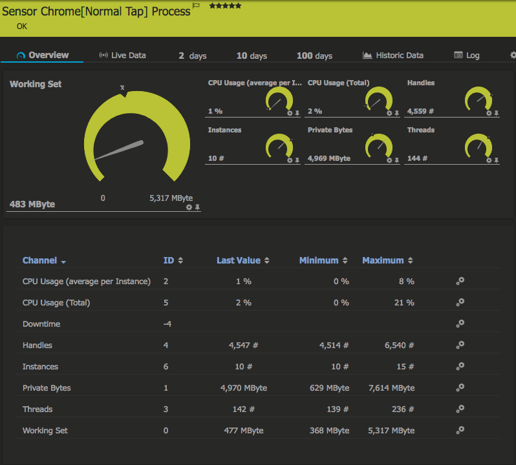516x465 pixels.
Task: Click the '7,614 MByte' maximum cell
Action: coord(392,388)
